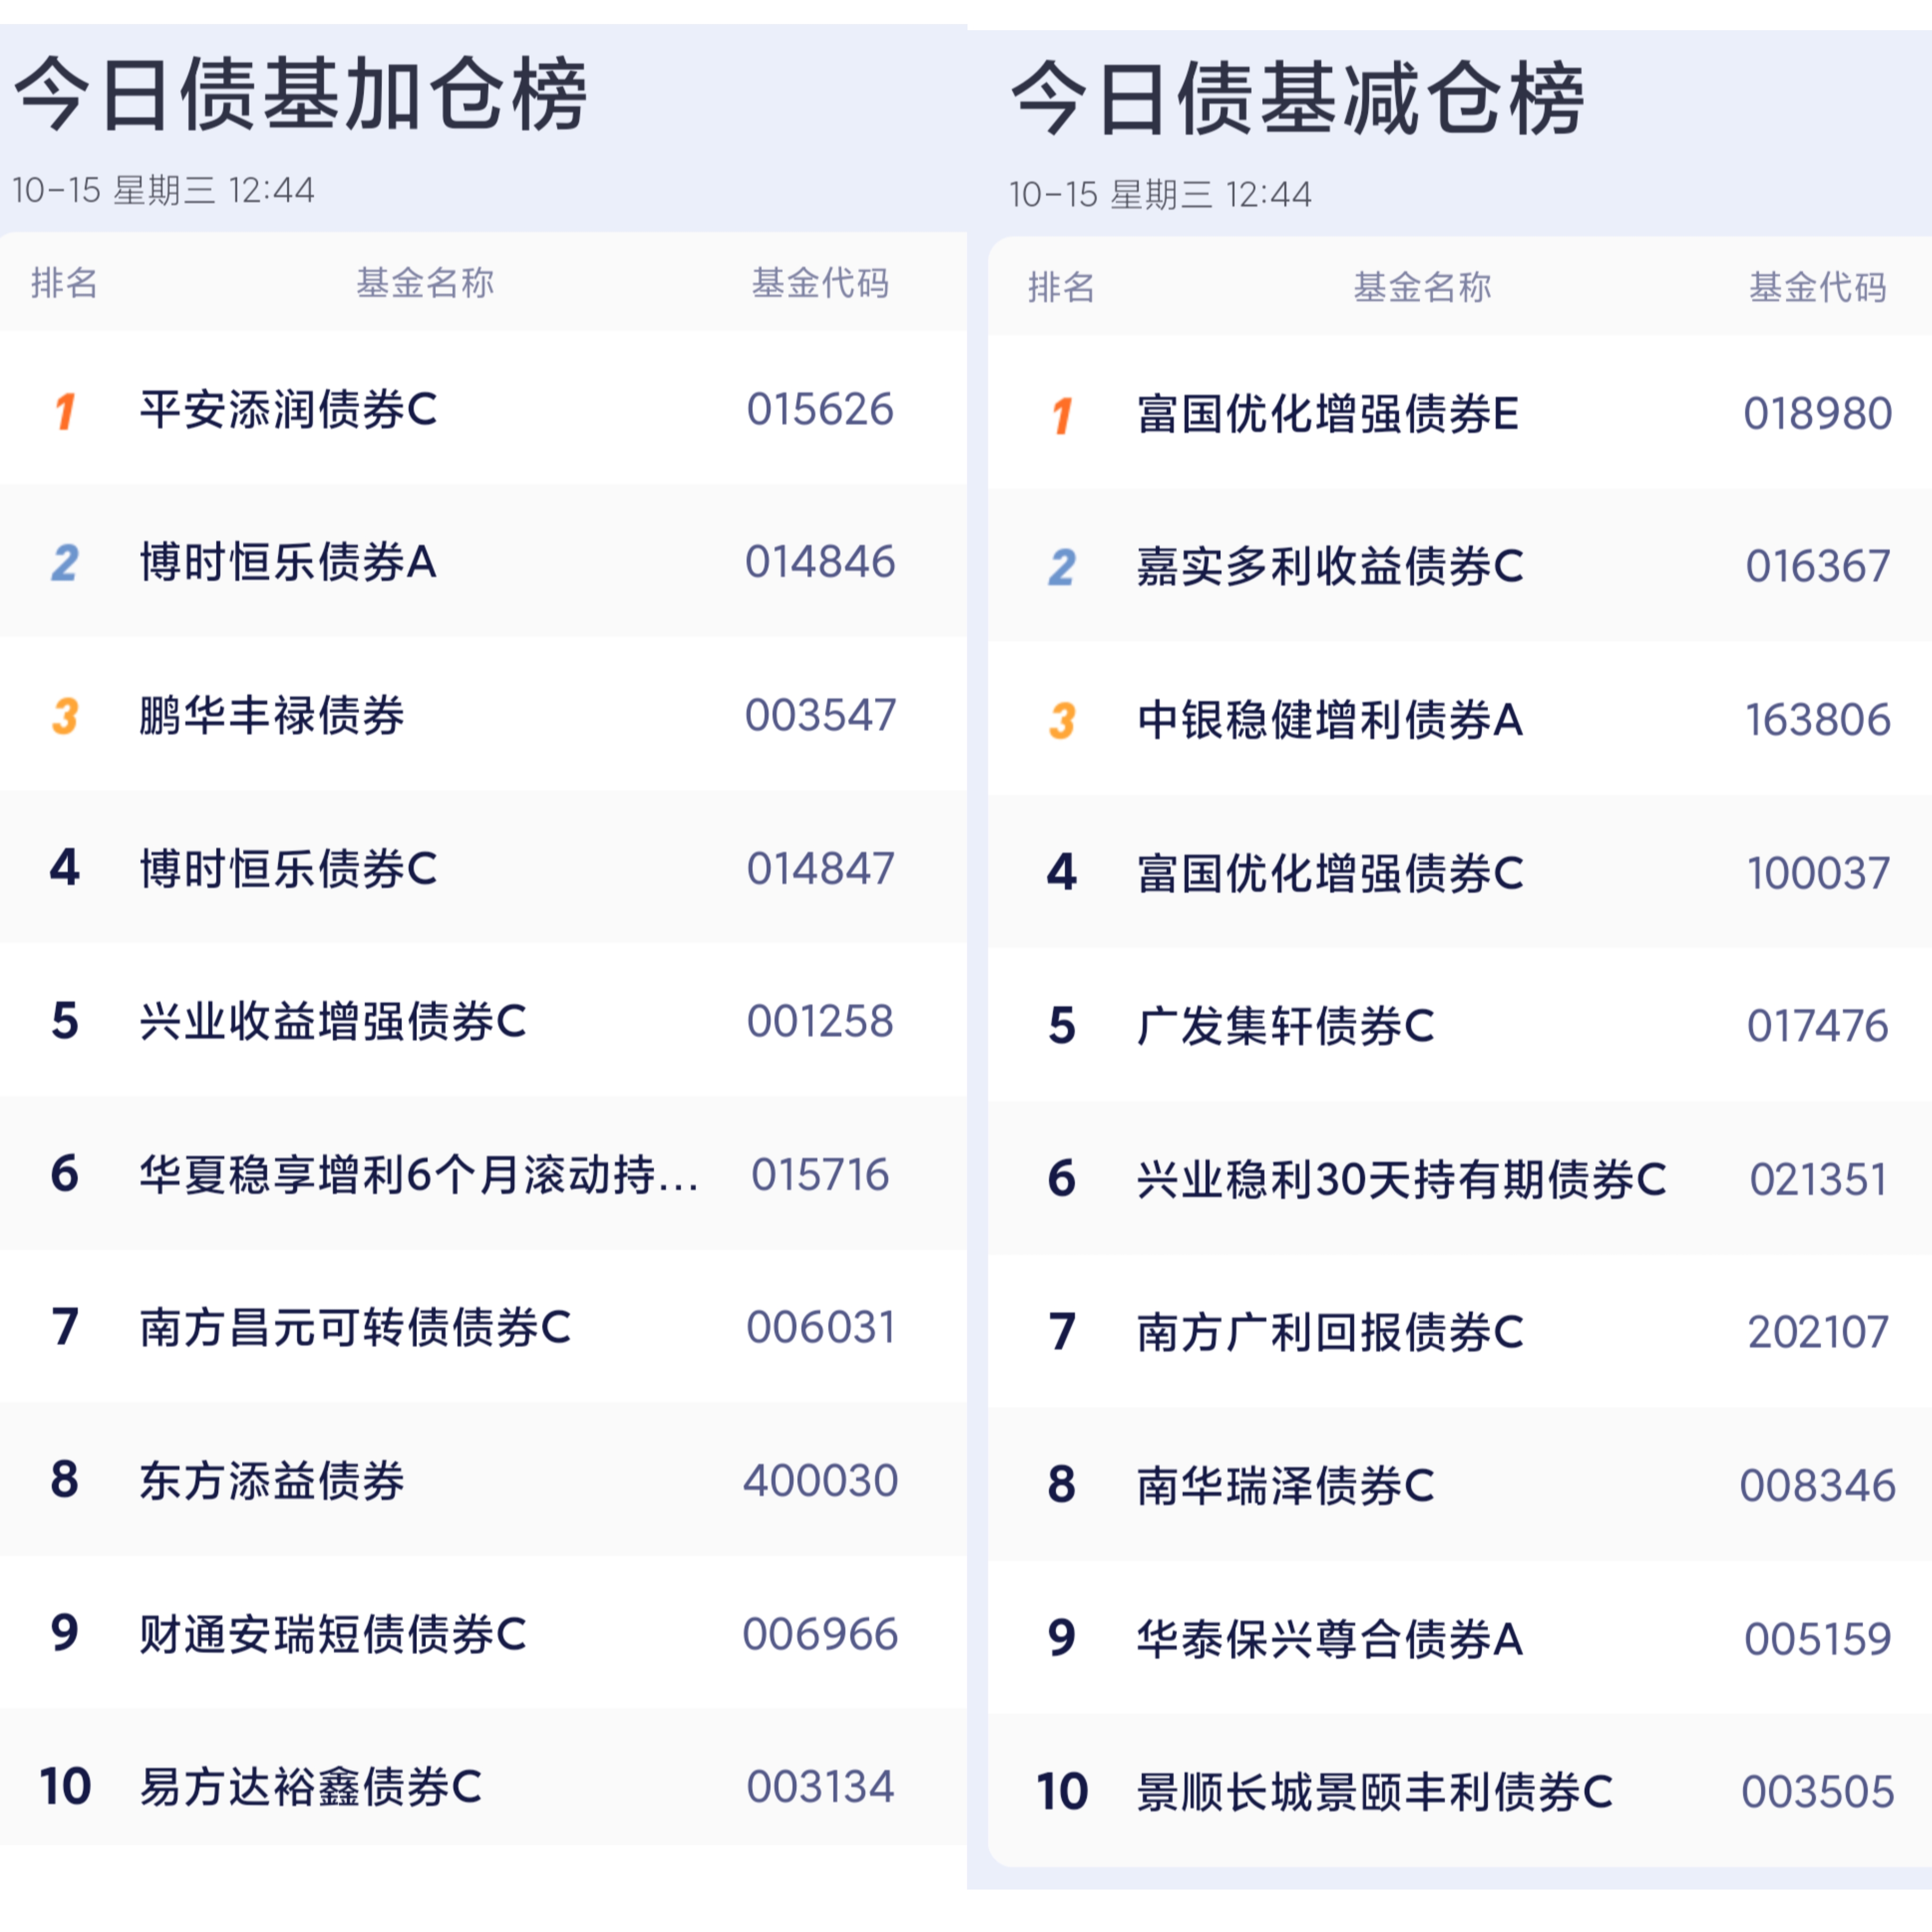This screenshot has width=1932, height=1932.
Task: Click the blue rank 2 badge in the reduce-position list
Action: pyautogui.click(x=1061, y=568)
